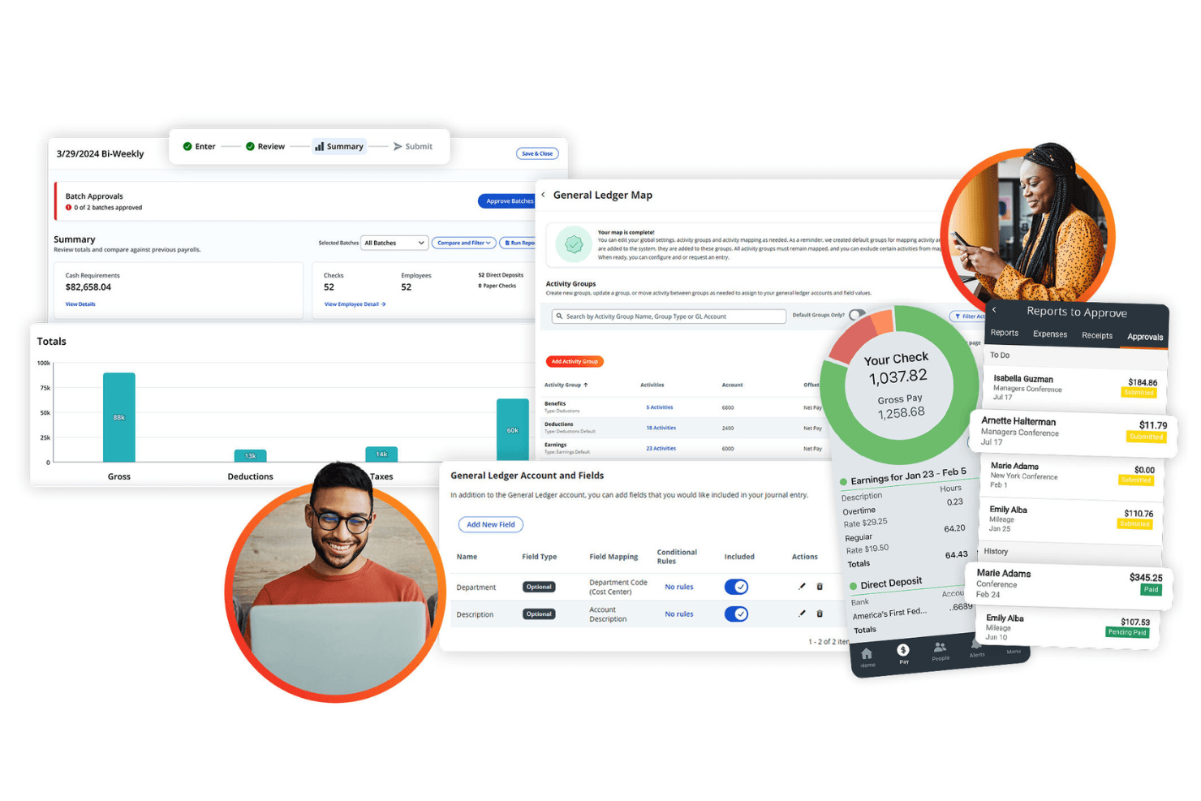Screen dimensions: 1201x801
Task: Open the View Details link
Action: point(80,304)
